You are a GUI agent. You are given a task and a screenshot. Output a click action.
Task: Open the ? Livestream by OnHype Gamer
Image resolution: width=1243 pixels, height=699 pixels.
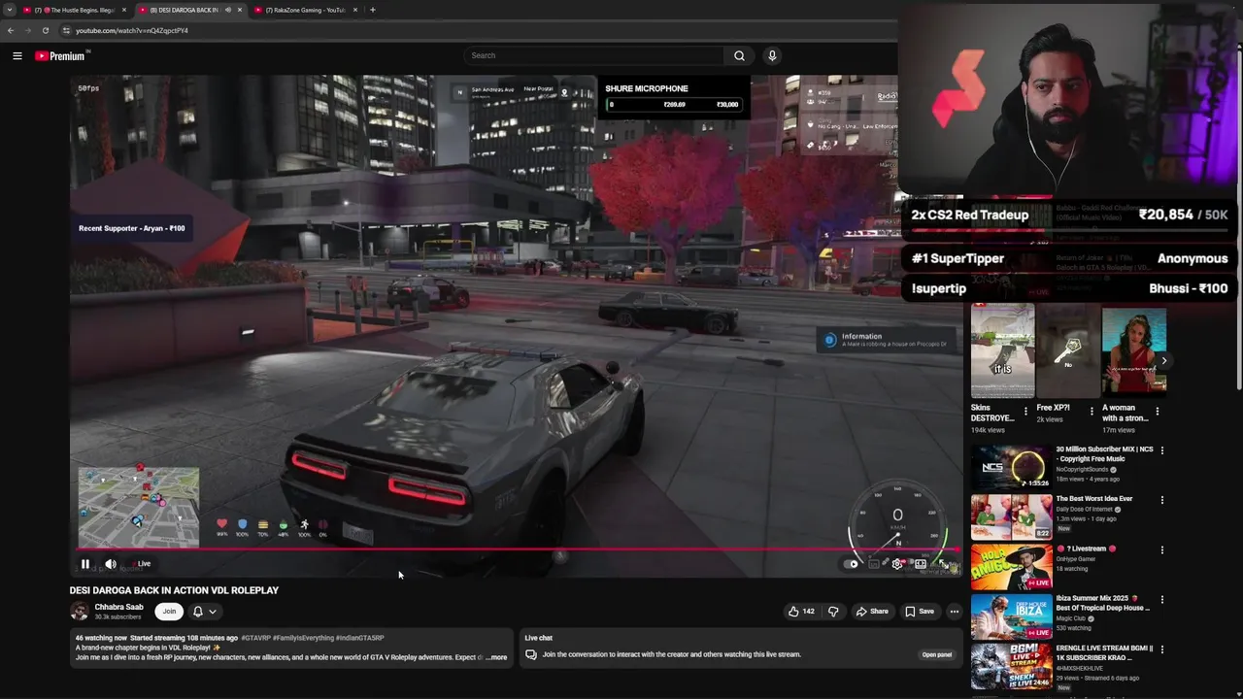[1086, 549]
